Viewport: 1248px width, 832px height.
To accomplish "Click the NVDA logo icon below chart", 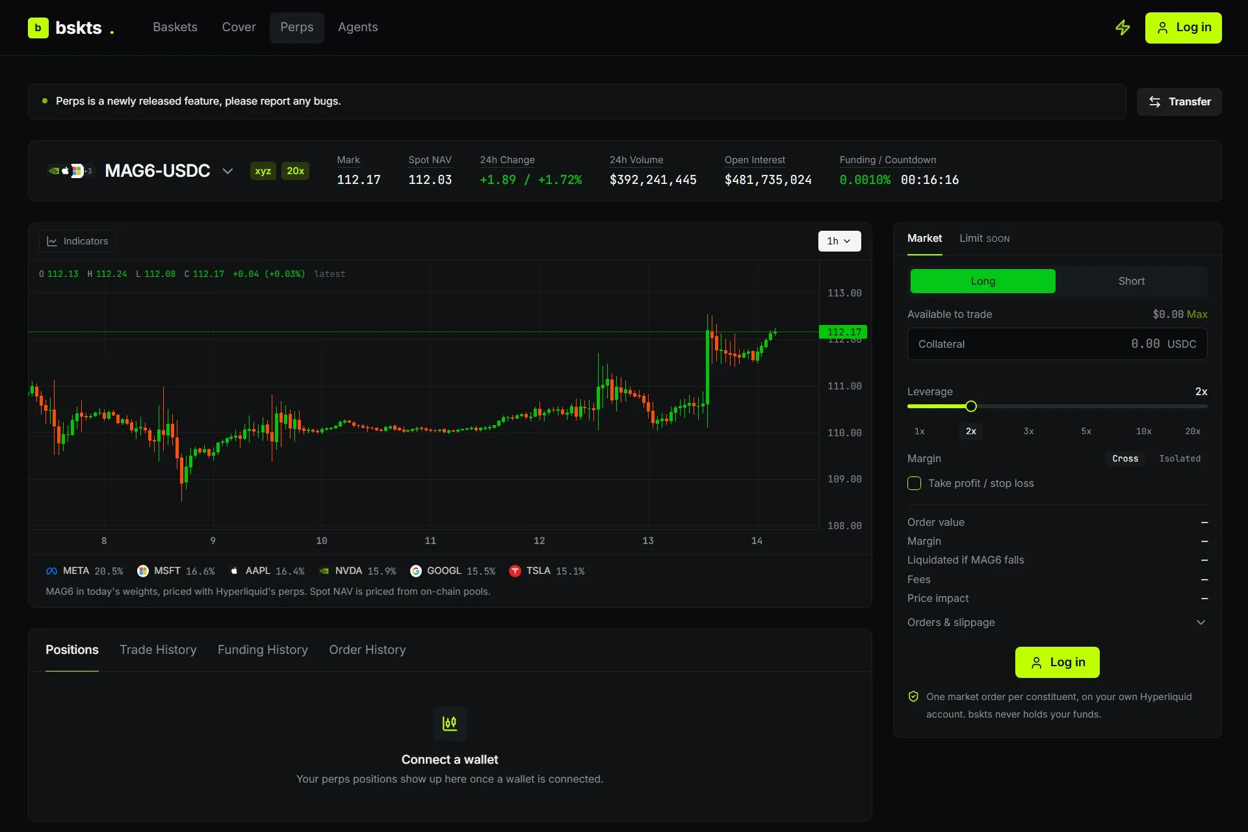I will (324, 571).
